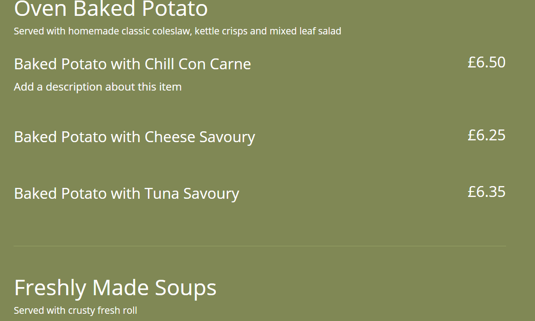This screenshot has width=535, height=321.
Task: Select the Baked Potato with Cheese Savoury title
Action: (x=134, y=137)
